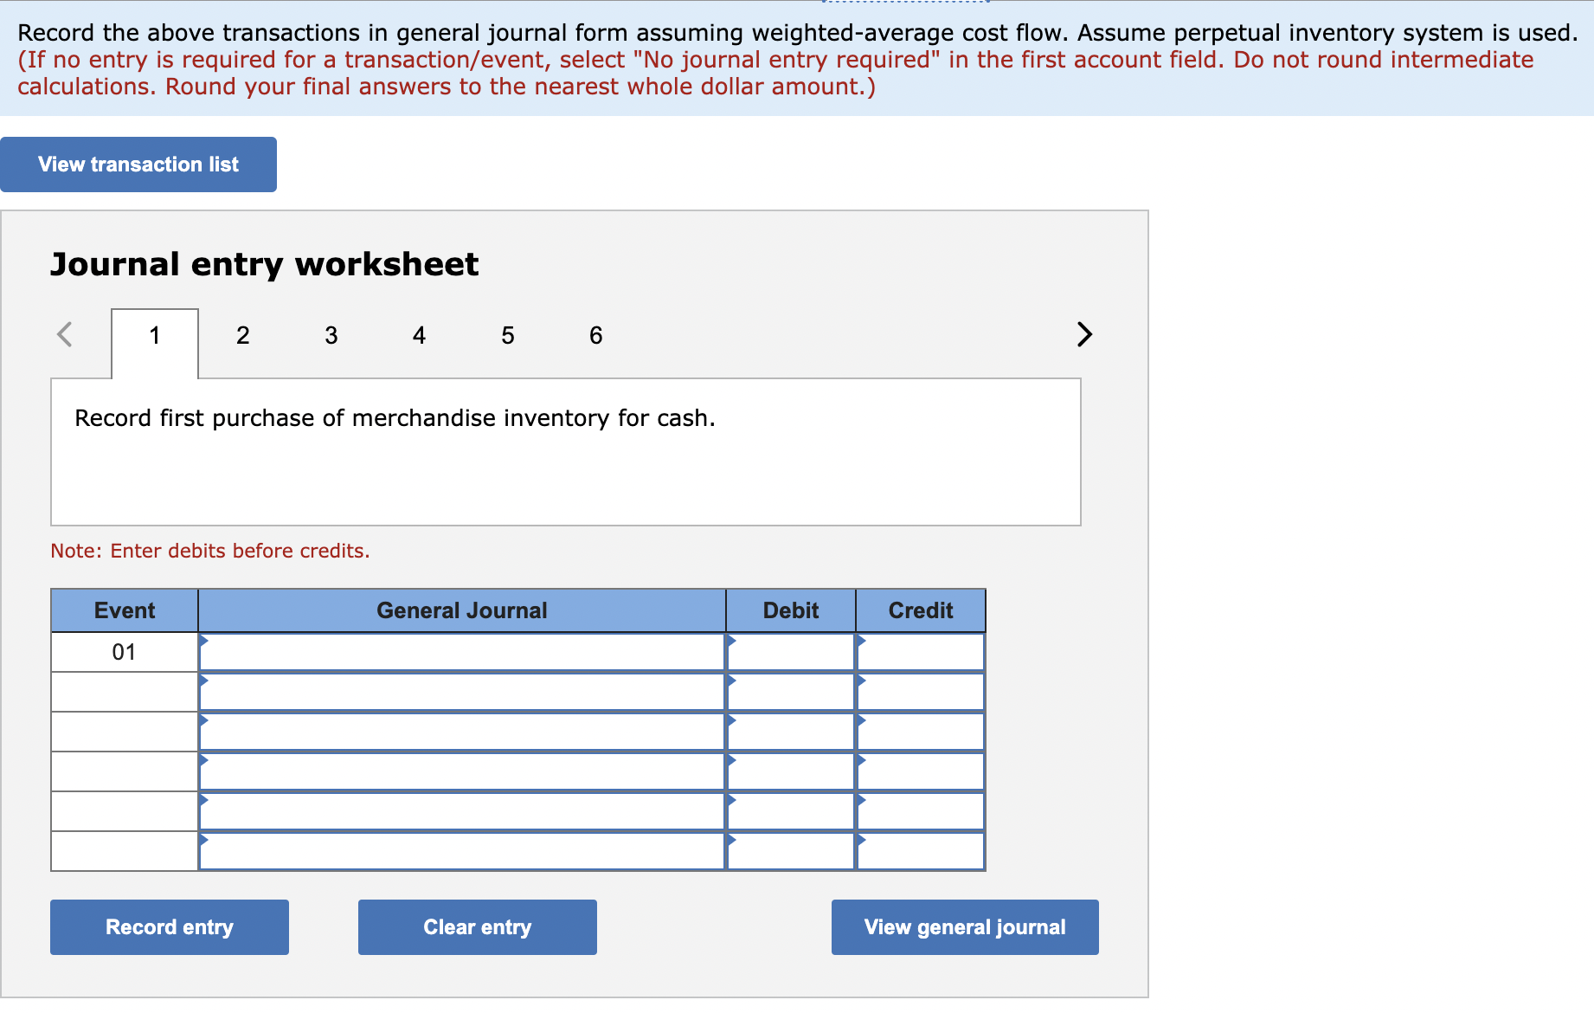Open the View general journal screen
The width and height of the screenshot is (1594, 1013).
click(x=964, y=926)
